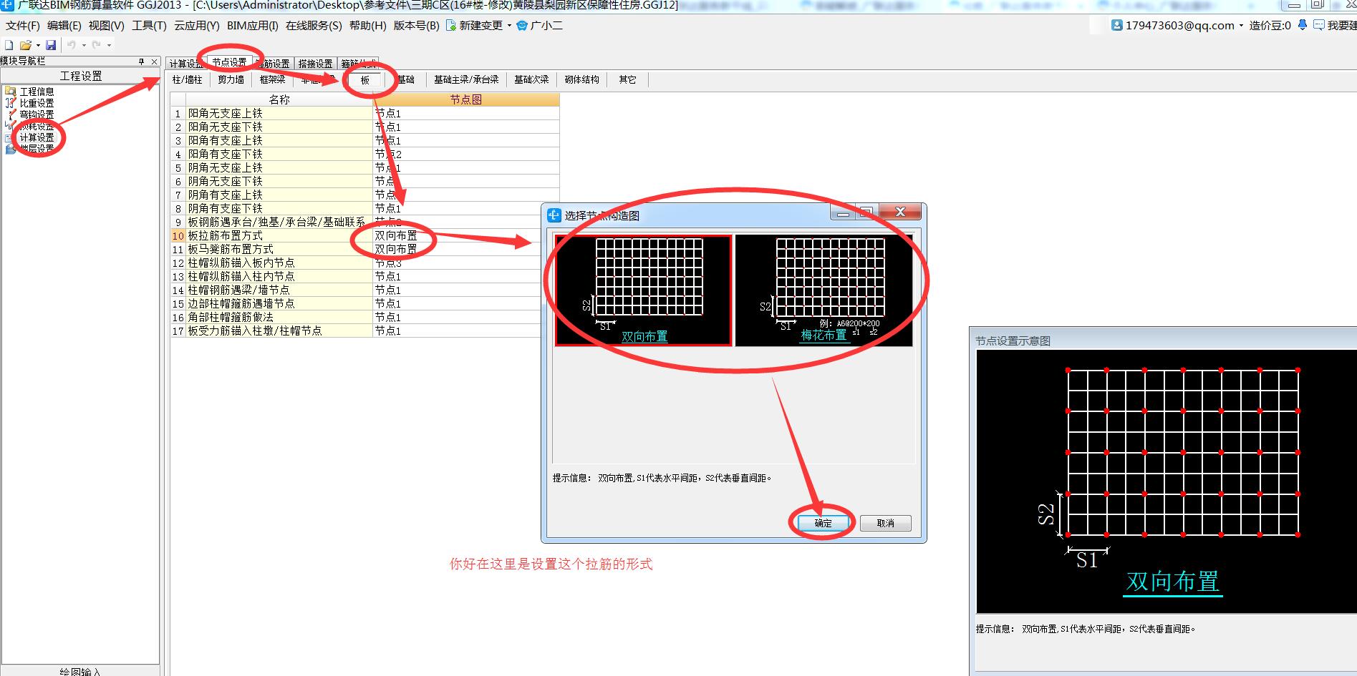Viewport: 1357px width, 676px height.
Task: Open the 云应用(Y) menu
Action: coord(197,26)
